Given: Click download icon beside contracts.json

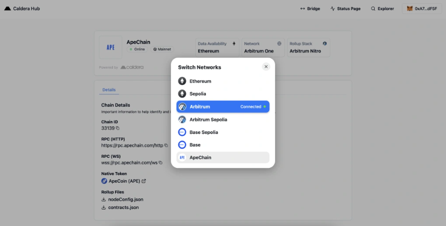Looking at the screenshot, I should pos(104,207).
